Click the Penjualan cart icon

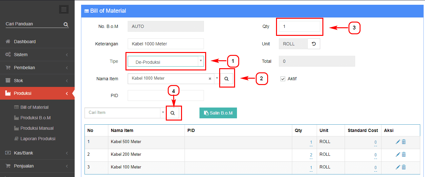(8, 166)
